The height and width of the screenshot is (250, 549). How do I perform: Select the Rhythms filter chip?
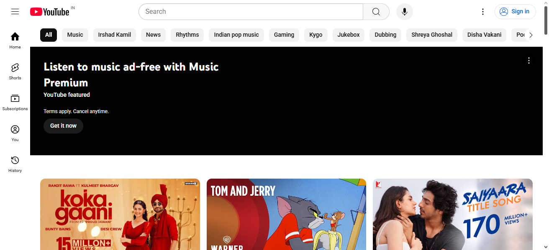click(x=187, y=35)
